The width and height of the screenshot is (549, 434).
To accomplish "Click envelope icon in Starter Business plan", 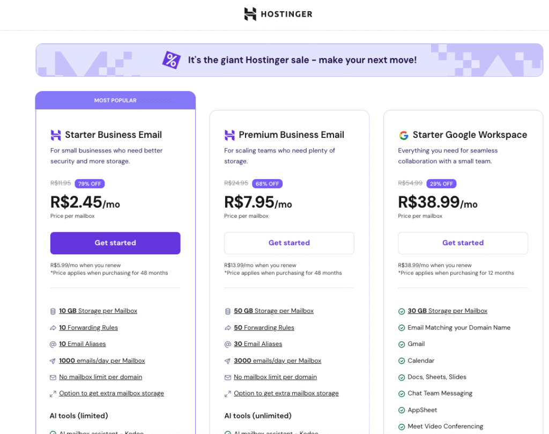I will (53, 377).
